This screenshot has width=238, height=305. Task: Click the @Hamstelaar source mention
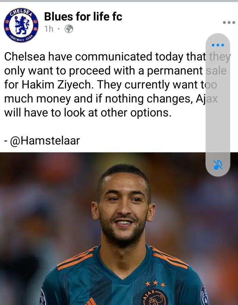pyautogui.click(x=45, y=140)
